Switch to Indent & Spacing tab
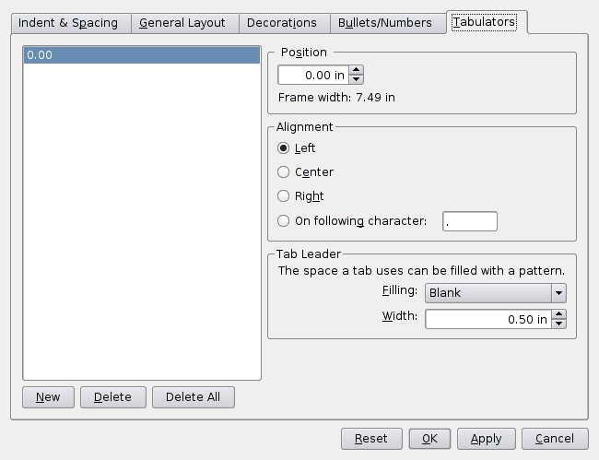The height and width of the screenshot is (460, 599). coord(68,23)
